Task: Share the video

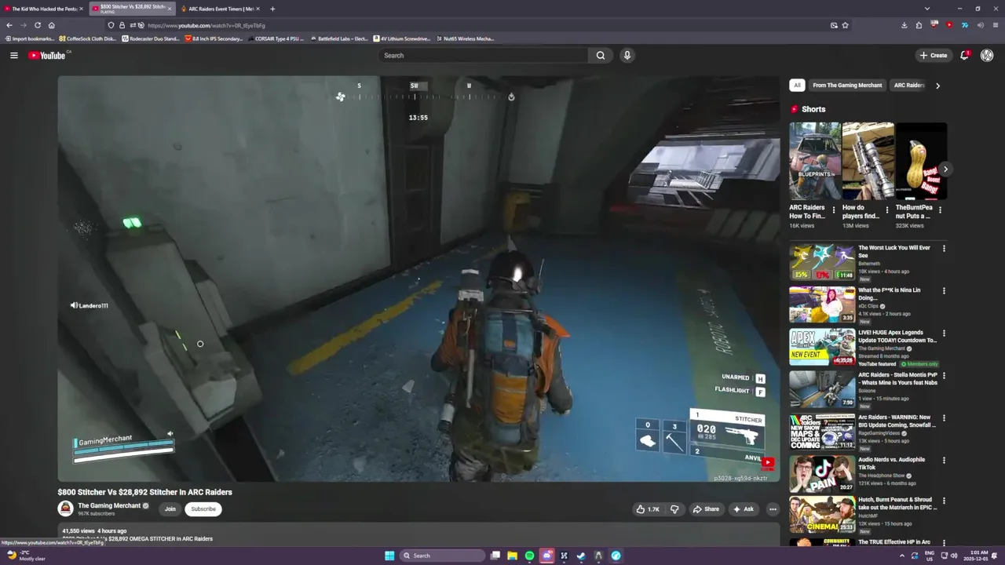Action: click(706, 509)
